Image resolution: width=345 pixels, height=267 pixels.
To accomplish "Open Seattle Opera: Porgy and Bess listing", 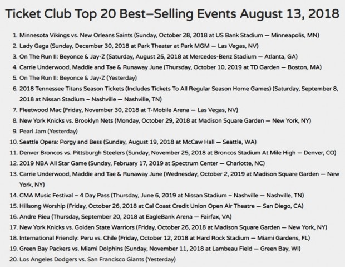I will 138,142.
